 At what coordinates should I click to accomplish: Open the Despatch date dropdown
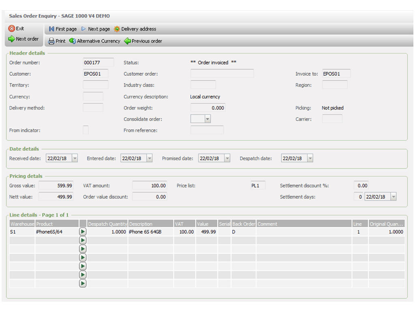click(310, 158)
